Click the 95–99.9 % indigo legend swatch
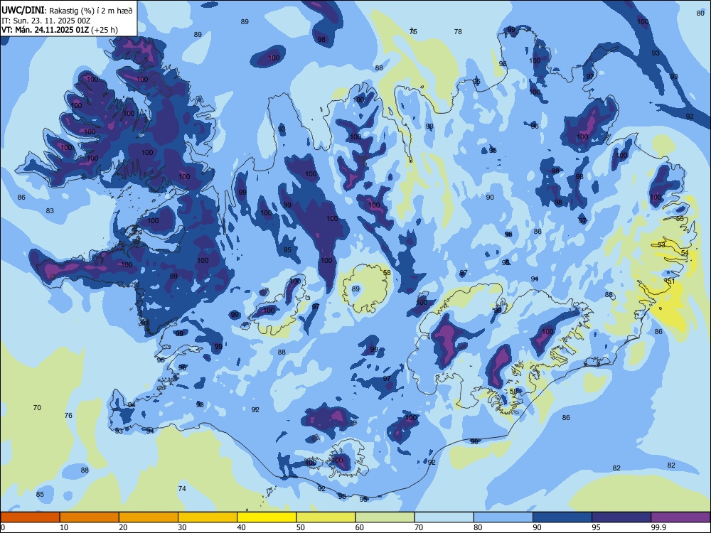 click(621, 517)
